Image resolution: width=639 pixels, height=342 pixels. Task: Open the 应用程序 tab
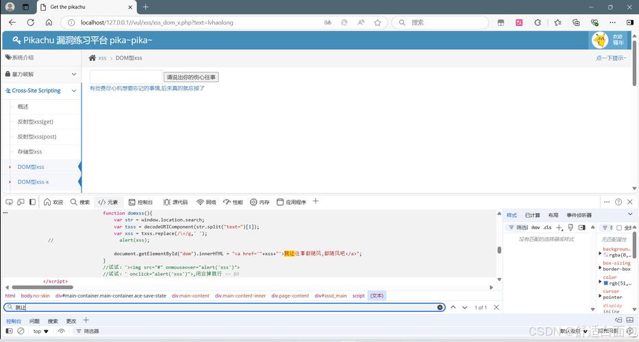tap(291, 202)
